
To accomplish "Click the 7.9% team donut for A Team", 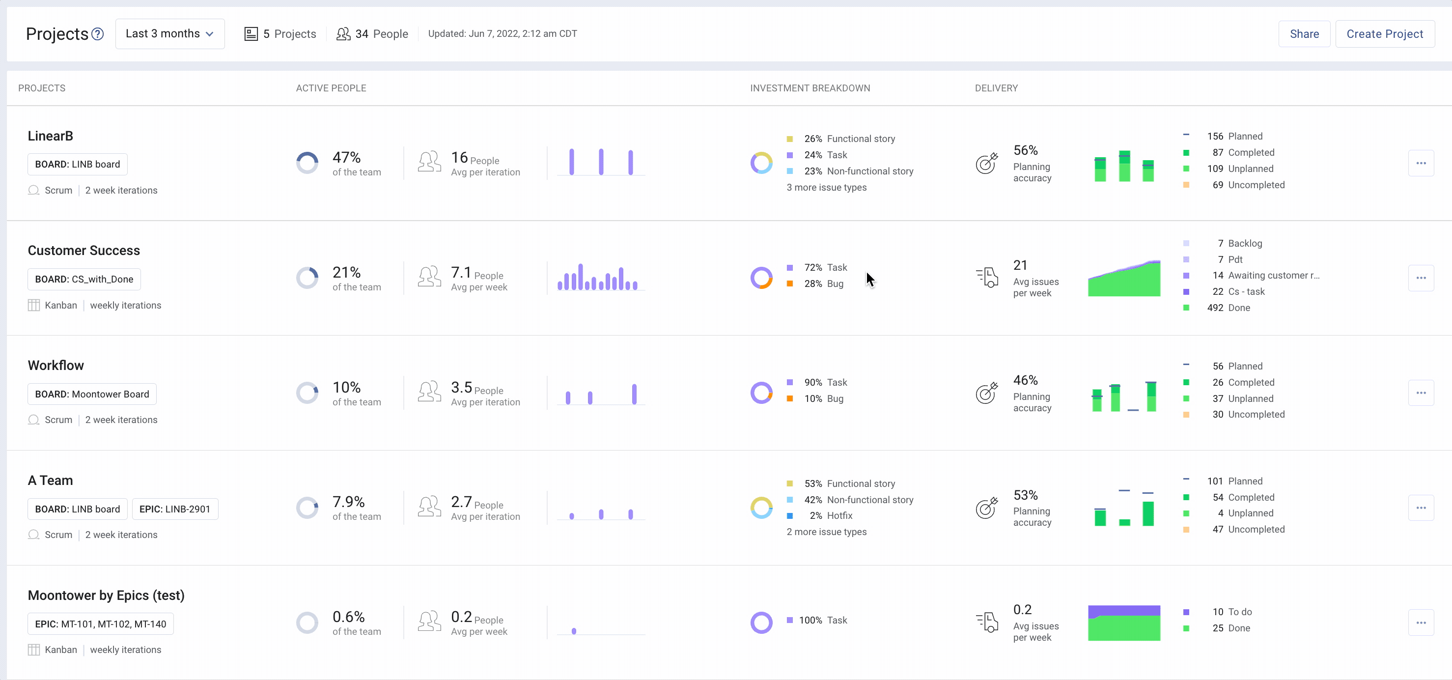I will pyautogui.click(x=307, y=508).
